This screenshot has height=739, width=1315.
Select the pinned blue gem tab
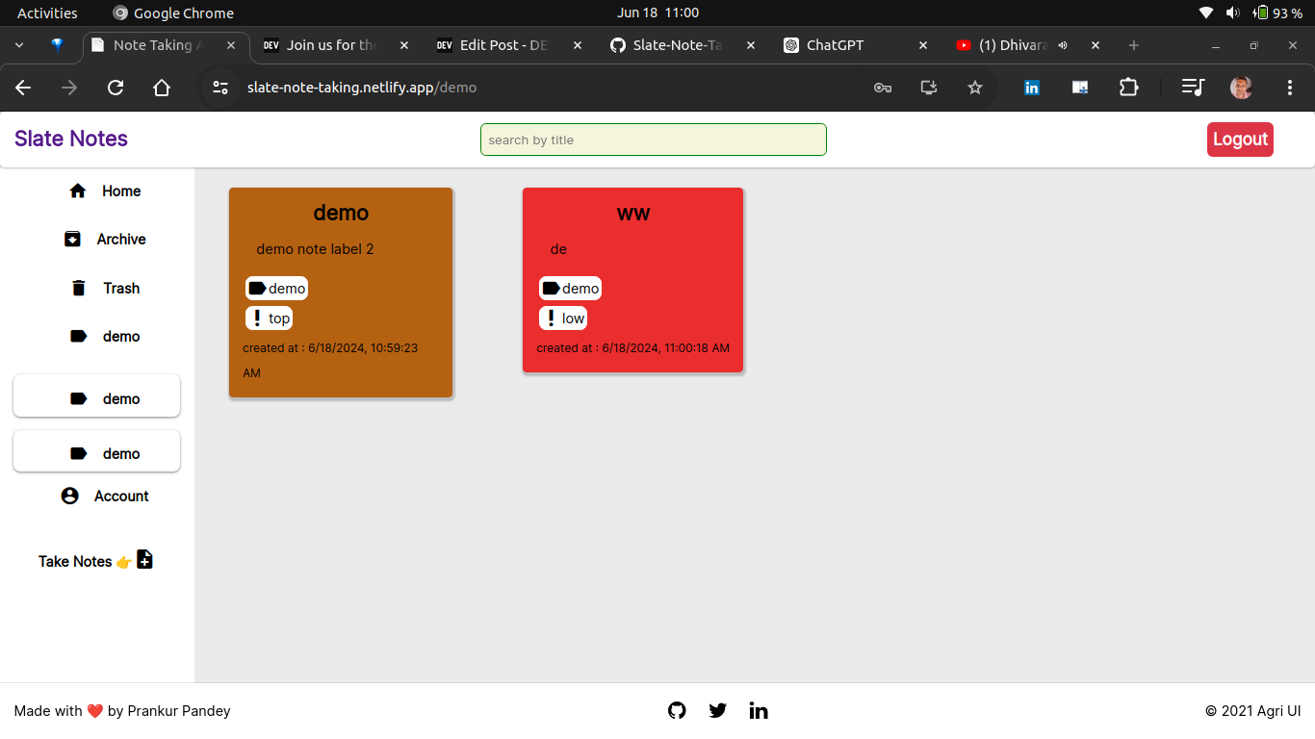[57, 45]
